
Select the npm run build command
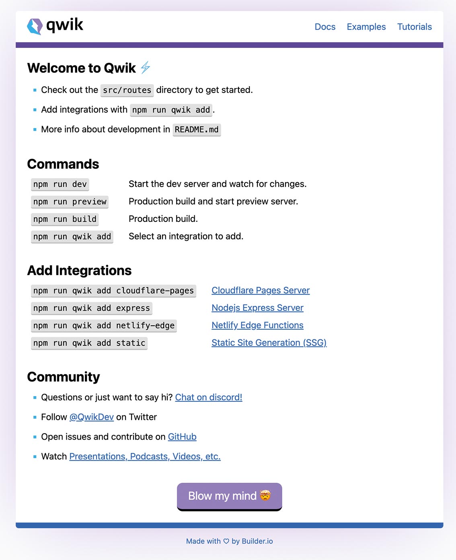pos(65,219)
